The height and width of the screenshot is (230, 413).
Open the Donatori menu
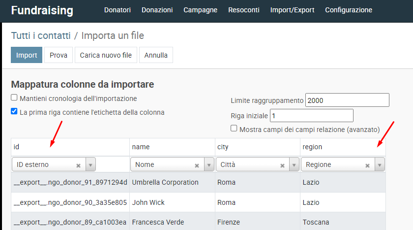click(x=118, y=10)
